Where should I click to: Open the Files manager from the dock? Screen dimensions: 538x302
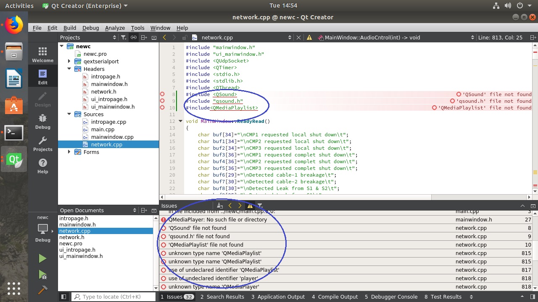(x=14, y=52)
